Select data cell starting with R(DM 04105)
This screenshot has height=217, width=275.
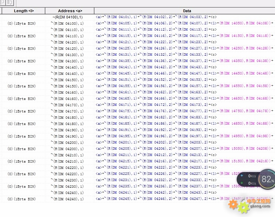click(184, 23)
